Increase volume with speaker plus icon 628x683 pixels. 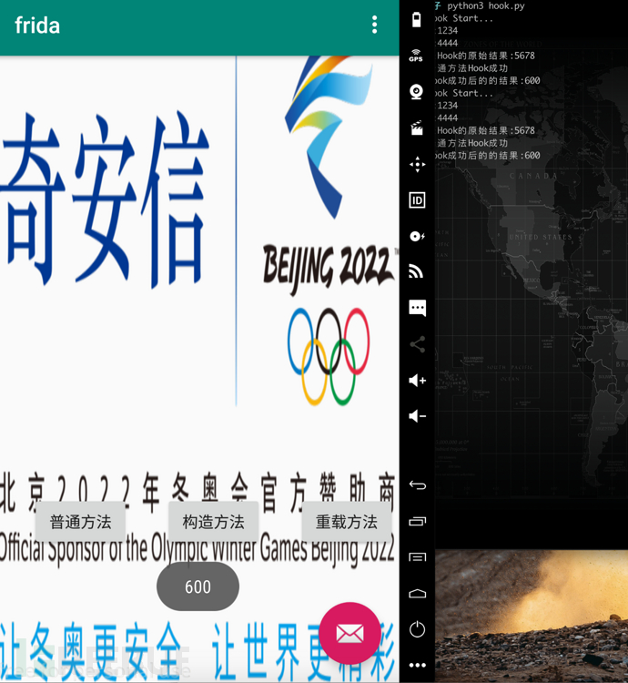coord(418,381)
